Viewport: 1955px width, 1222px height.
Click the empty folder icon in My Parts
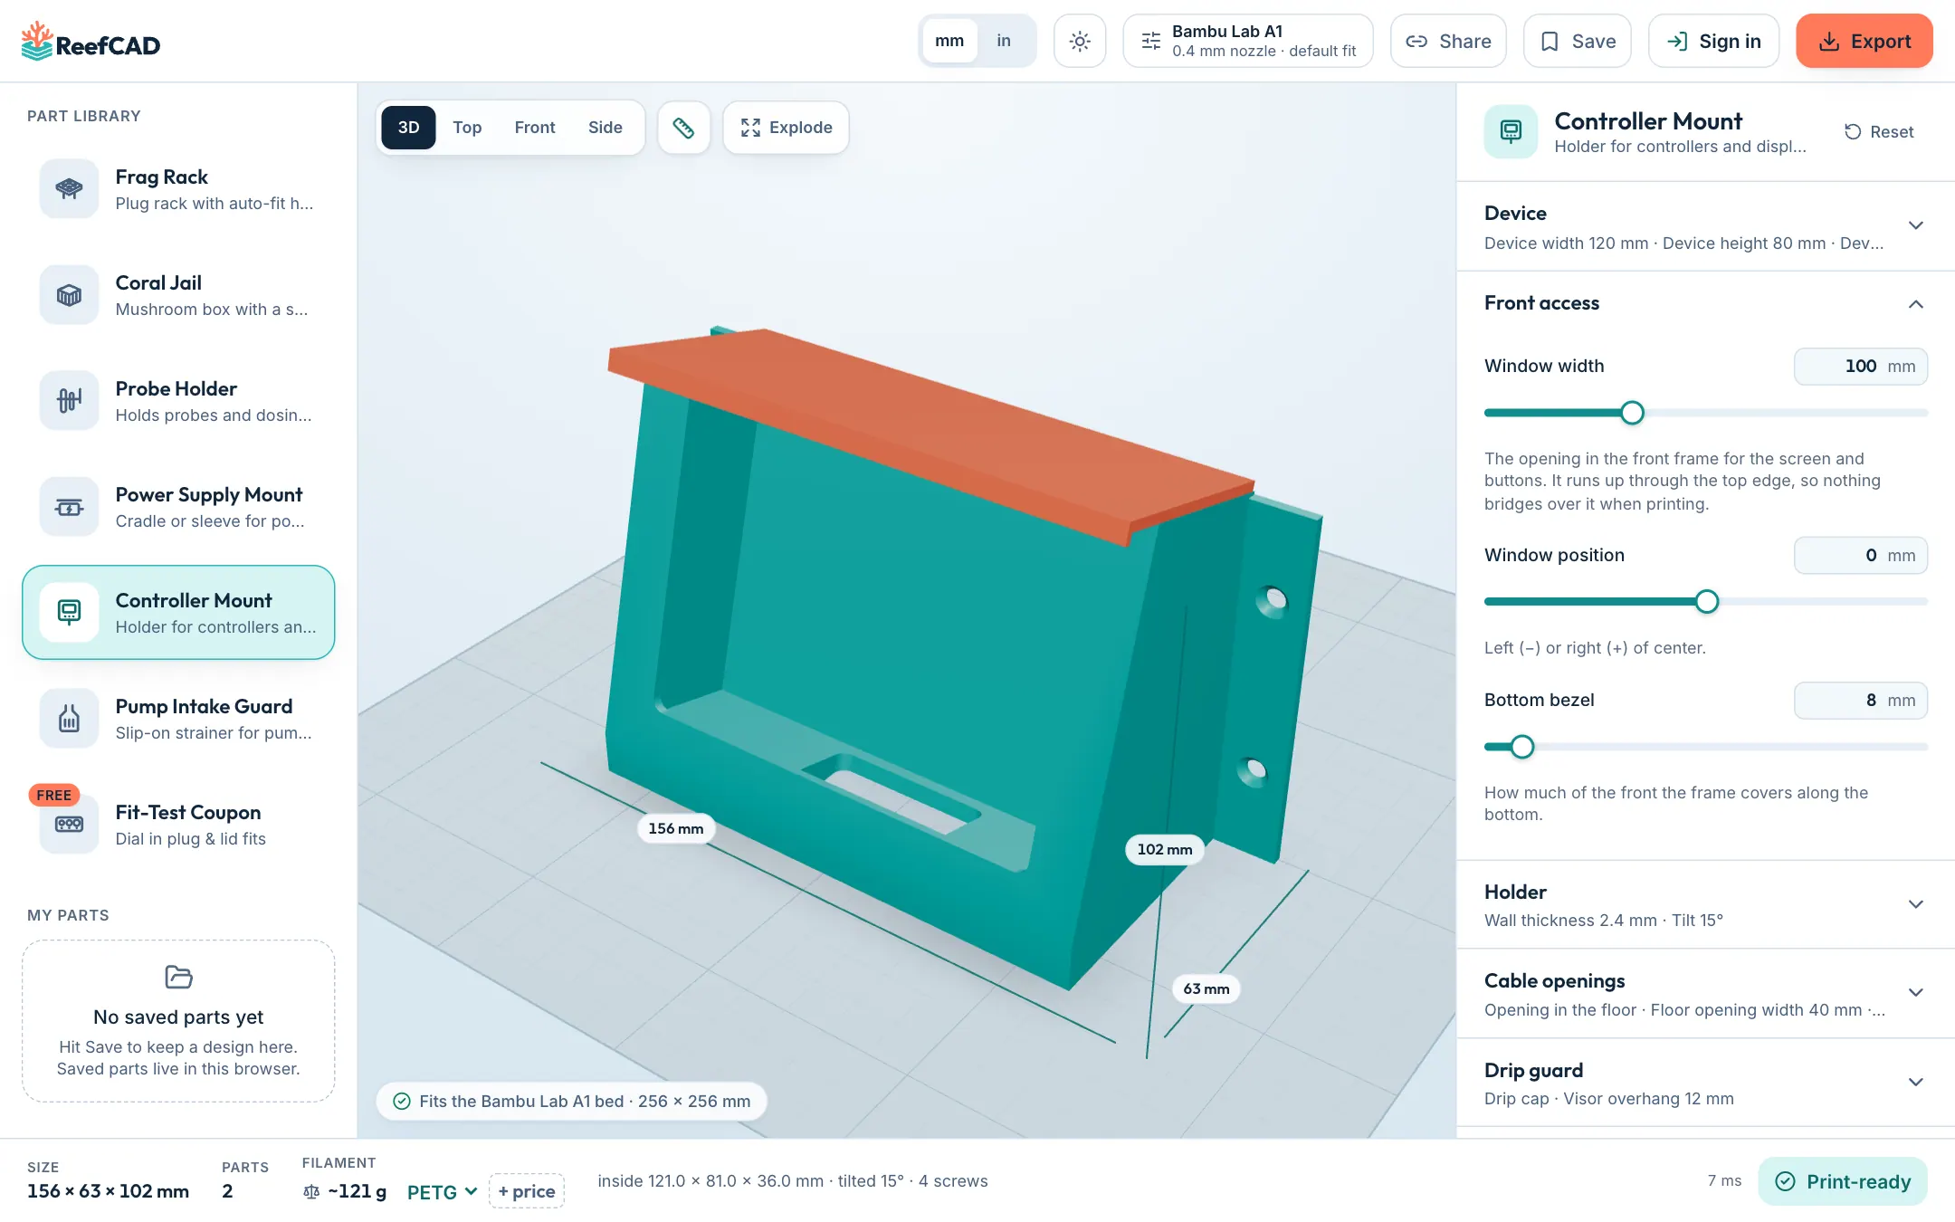point(178,977)
